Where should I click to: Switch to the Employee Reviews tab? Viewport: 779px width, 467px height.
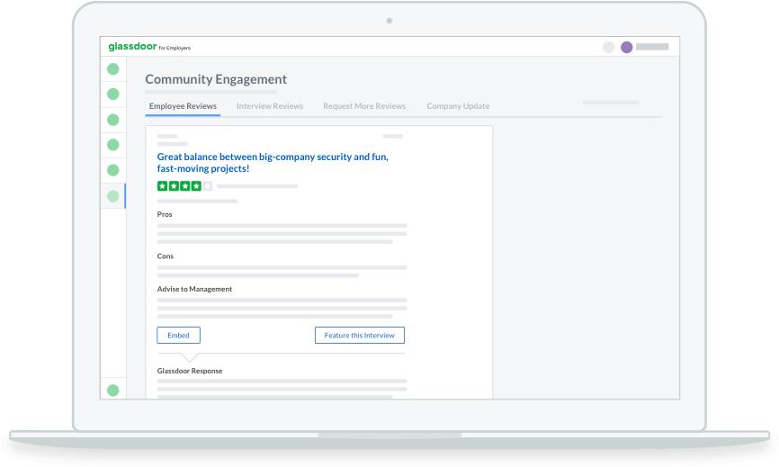click(183, 106)
